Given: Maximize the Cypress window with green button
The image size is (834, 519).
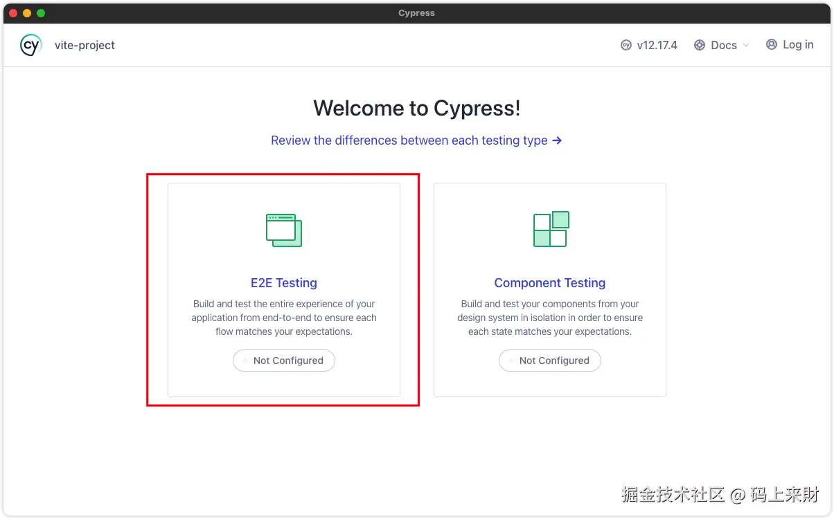Looking at the screenshot, I should [41, 13].
